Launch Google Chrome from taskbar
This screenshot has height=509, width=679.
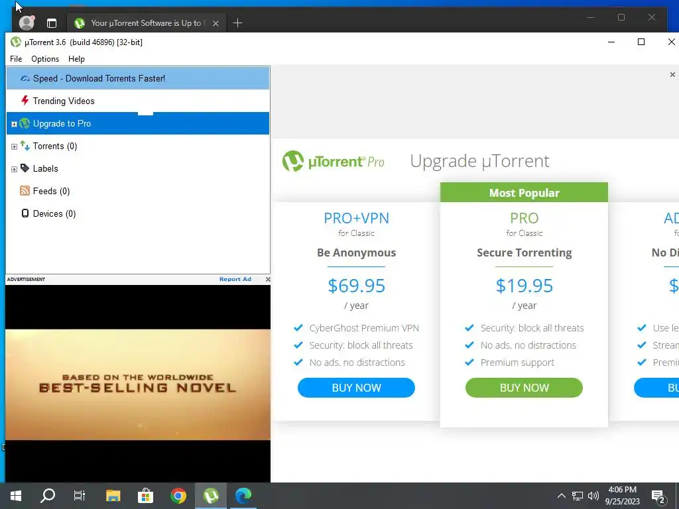click(x=178, y=496)
